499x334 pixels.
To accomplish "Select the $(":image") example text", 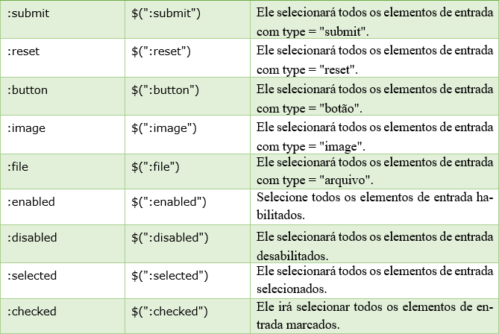I will tap(164, 128).
